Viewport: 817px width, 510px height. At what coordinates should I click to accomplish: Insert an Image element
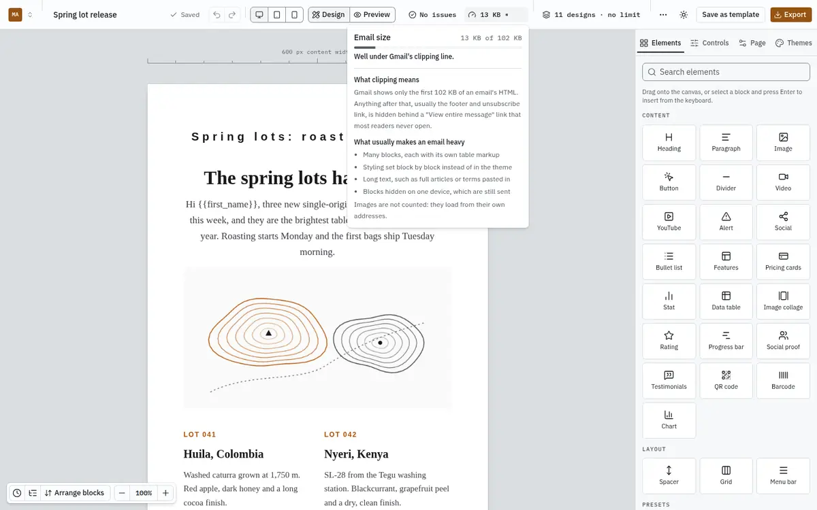pos(783,143)
